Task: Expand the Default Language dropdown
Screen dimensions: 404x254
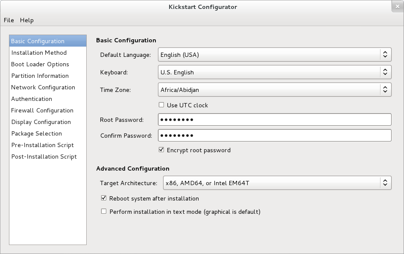Action: tap(274, 55)
